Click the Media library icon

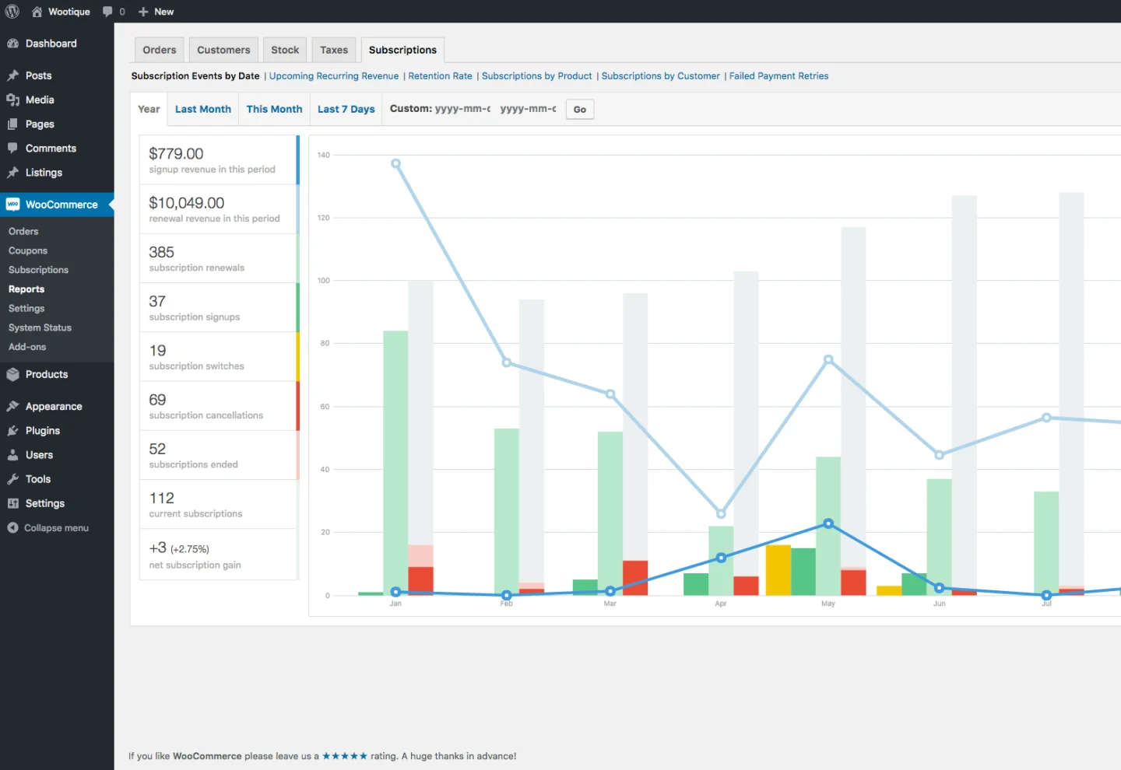[12, 100]
